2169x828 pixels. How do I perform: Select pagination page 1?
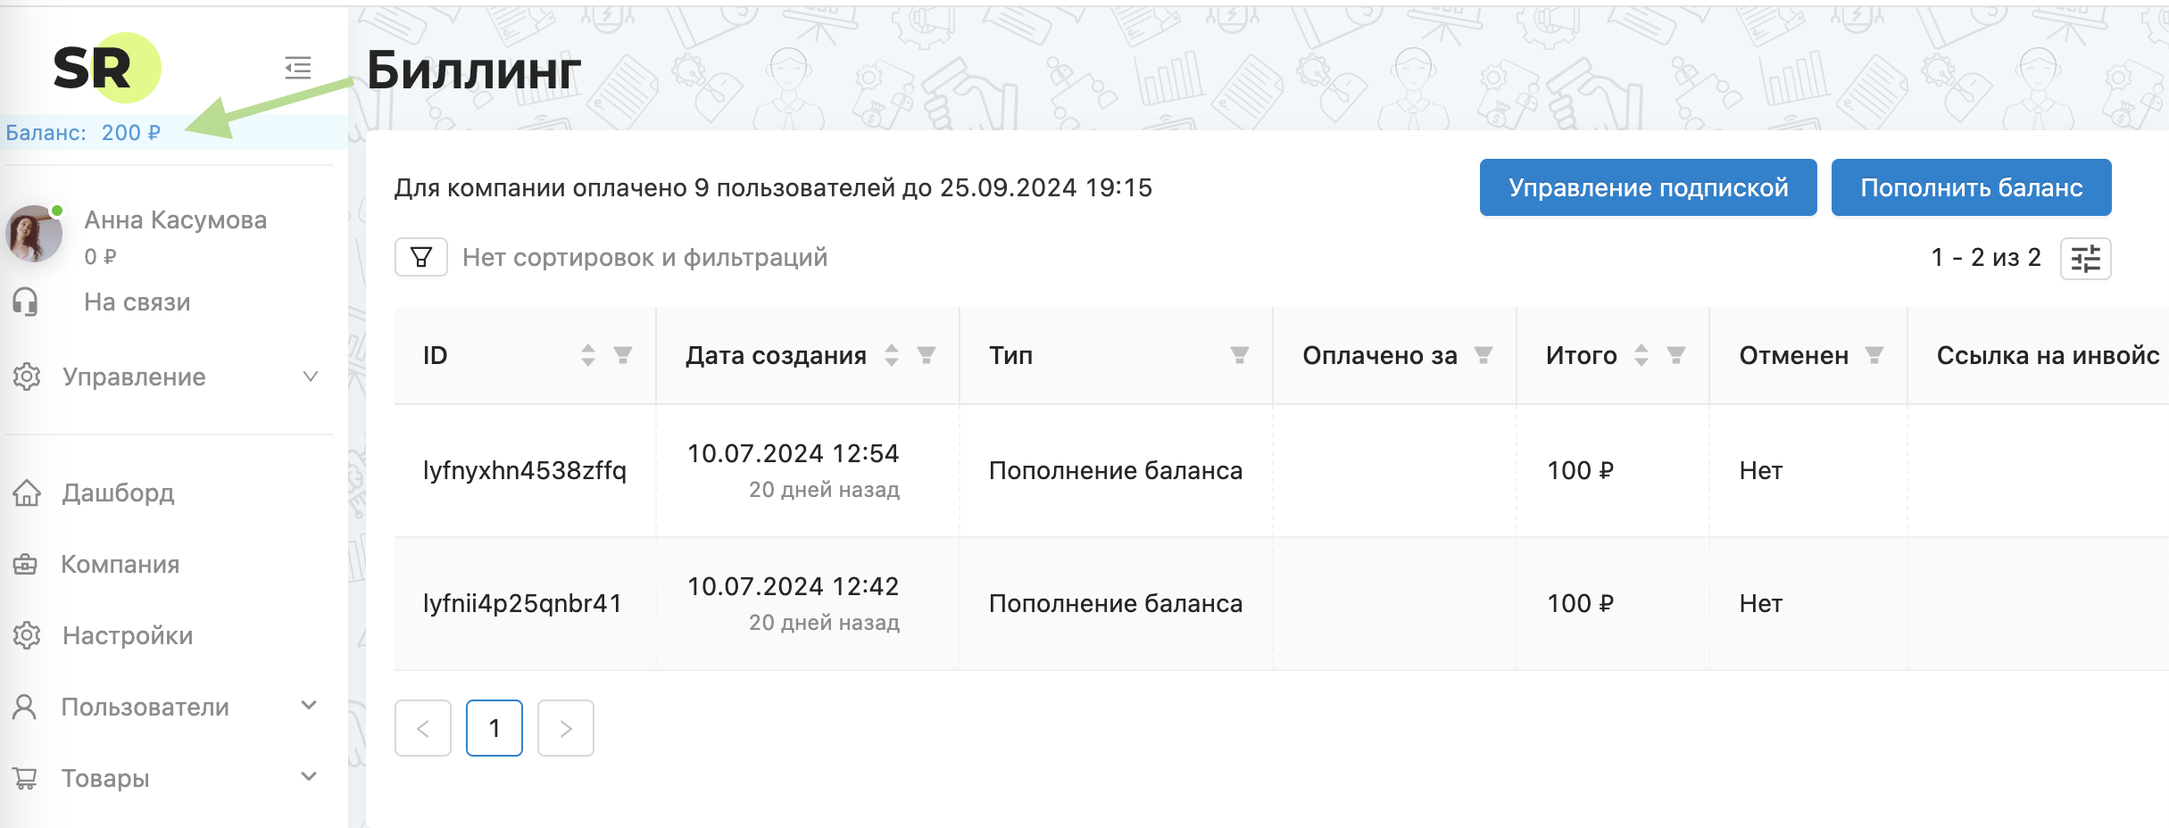tap(494, 728)
